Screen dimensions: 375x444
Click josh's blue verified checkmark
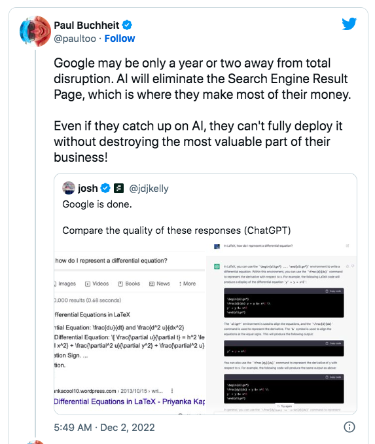tap(105, 188)
